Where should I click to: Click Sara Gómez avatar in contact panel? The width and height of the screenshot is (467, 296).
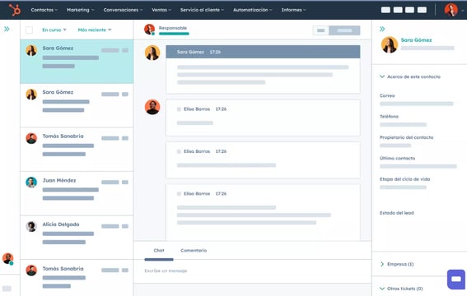click(390, 44)
